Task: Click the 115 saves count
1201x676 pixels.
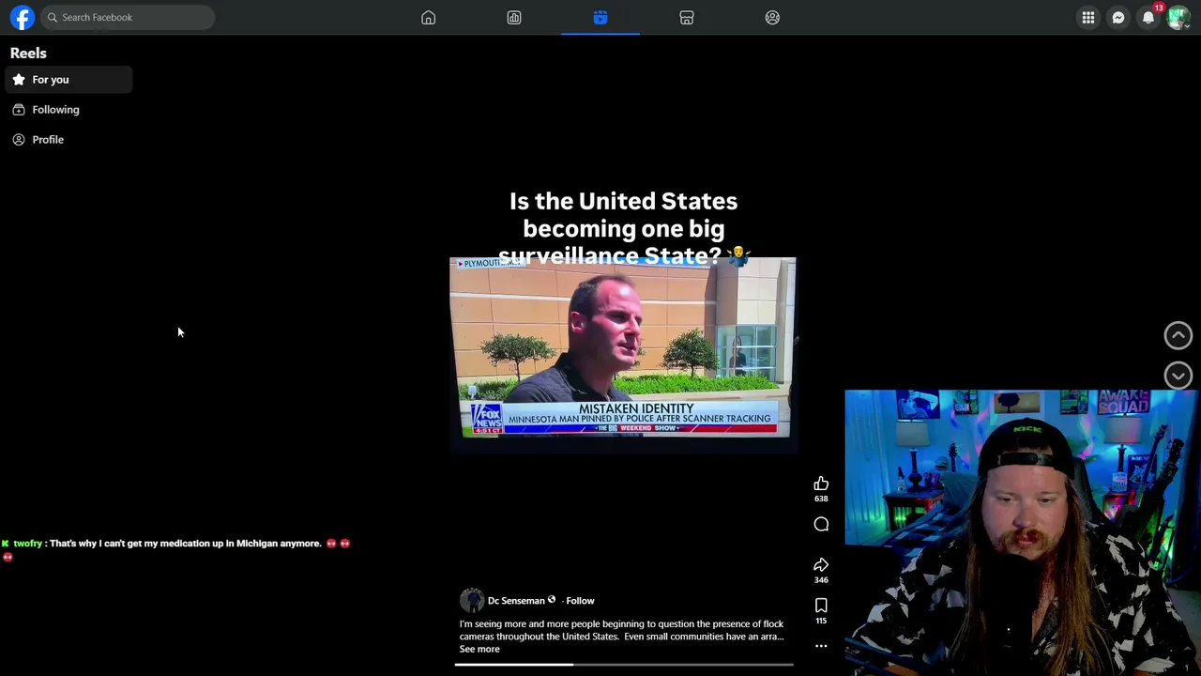Action: (821, 621)
